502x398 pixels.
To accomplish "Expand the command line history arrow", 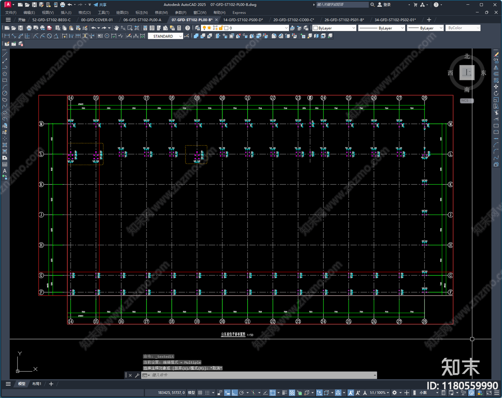I will [375, 375].
